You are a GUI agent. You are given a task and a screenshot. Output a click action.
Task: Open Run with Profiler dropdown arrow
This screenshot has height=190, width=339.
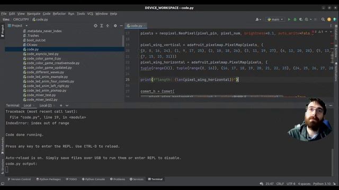click(x=311, y=20)
